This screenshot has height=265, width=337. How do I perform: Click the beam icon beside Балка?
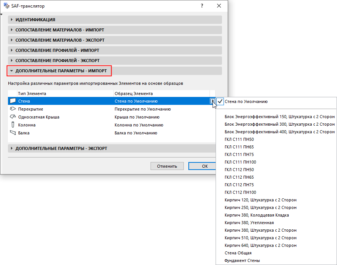point(13,133)
